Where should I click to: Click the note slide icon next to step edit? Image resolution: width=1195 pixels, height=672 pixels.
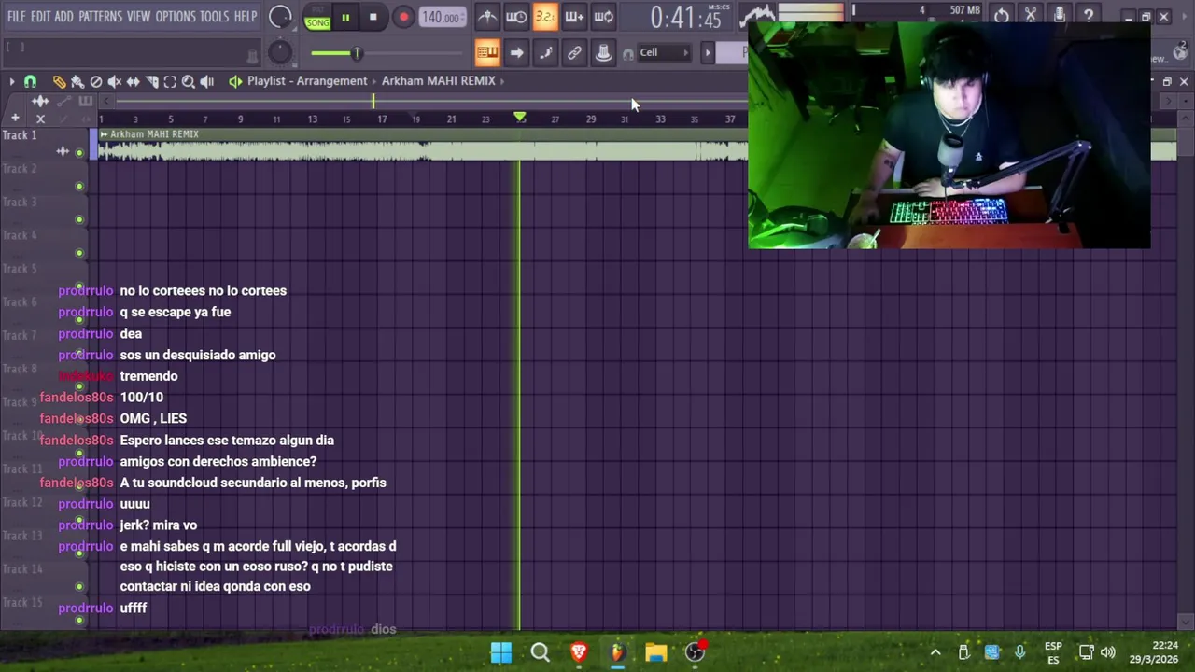(x=545, y=52)
